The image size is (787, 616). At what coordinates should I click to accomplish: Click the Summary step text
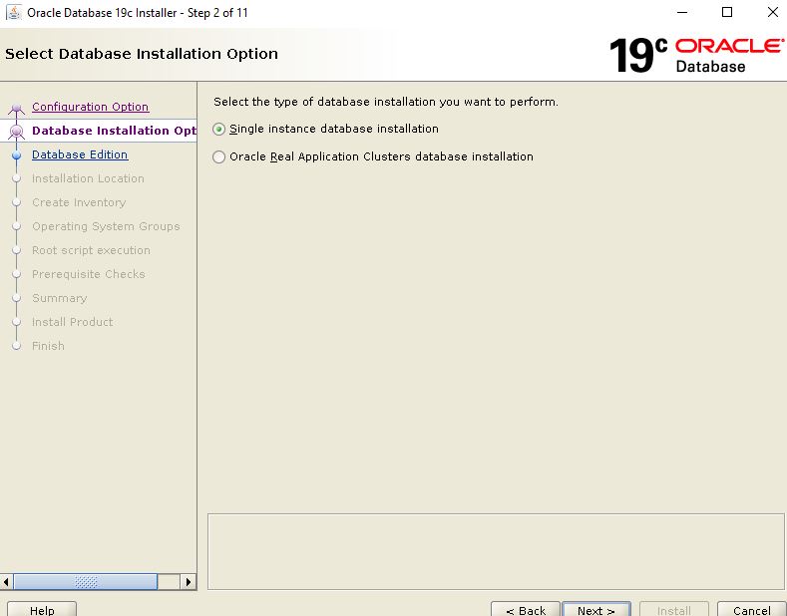click(59, 298)
